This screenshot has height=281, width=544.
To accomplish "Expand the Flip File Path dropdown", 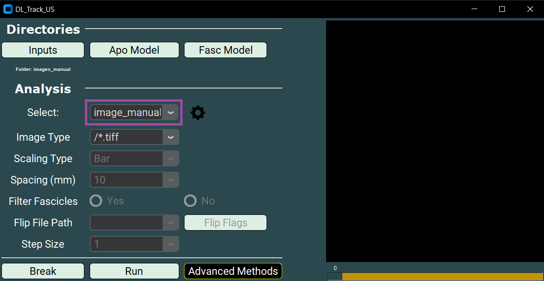I will point(171,223).
